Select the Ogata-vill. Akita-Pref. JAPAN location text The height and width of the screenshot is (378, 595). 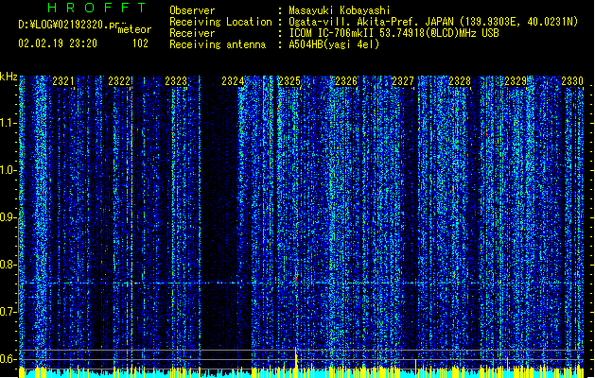433,22
